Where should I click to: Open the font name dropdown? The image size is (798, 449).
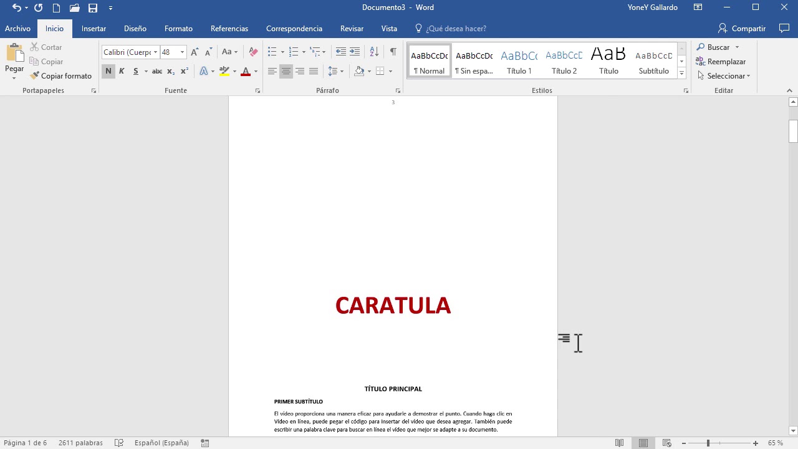[155, 52]
